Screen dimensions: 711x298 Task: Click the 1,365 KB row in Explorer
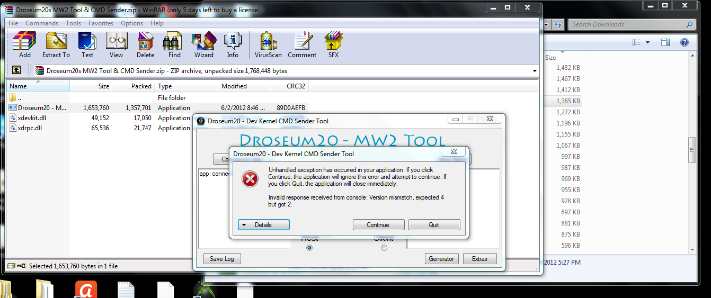click(563, 101)
